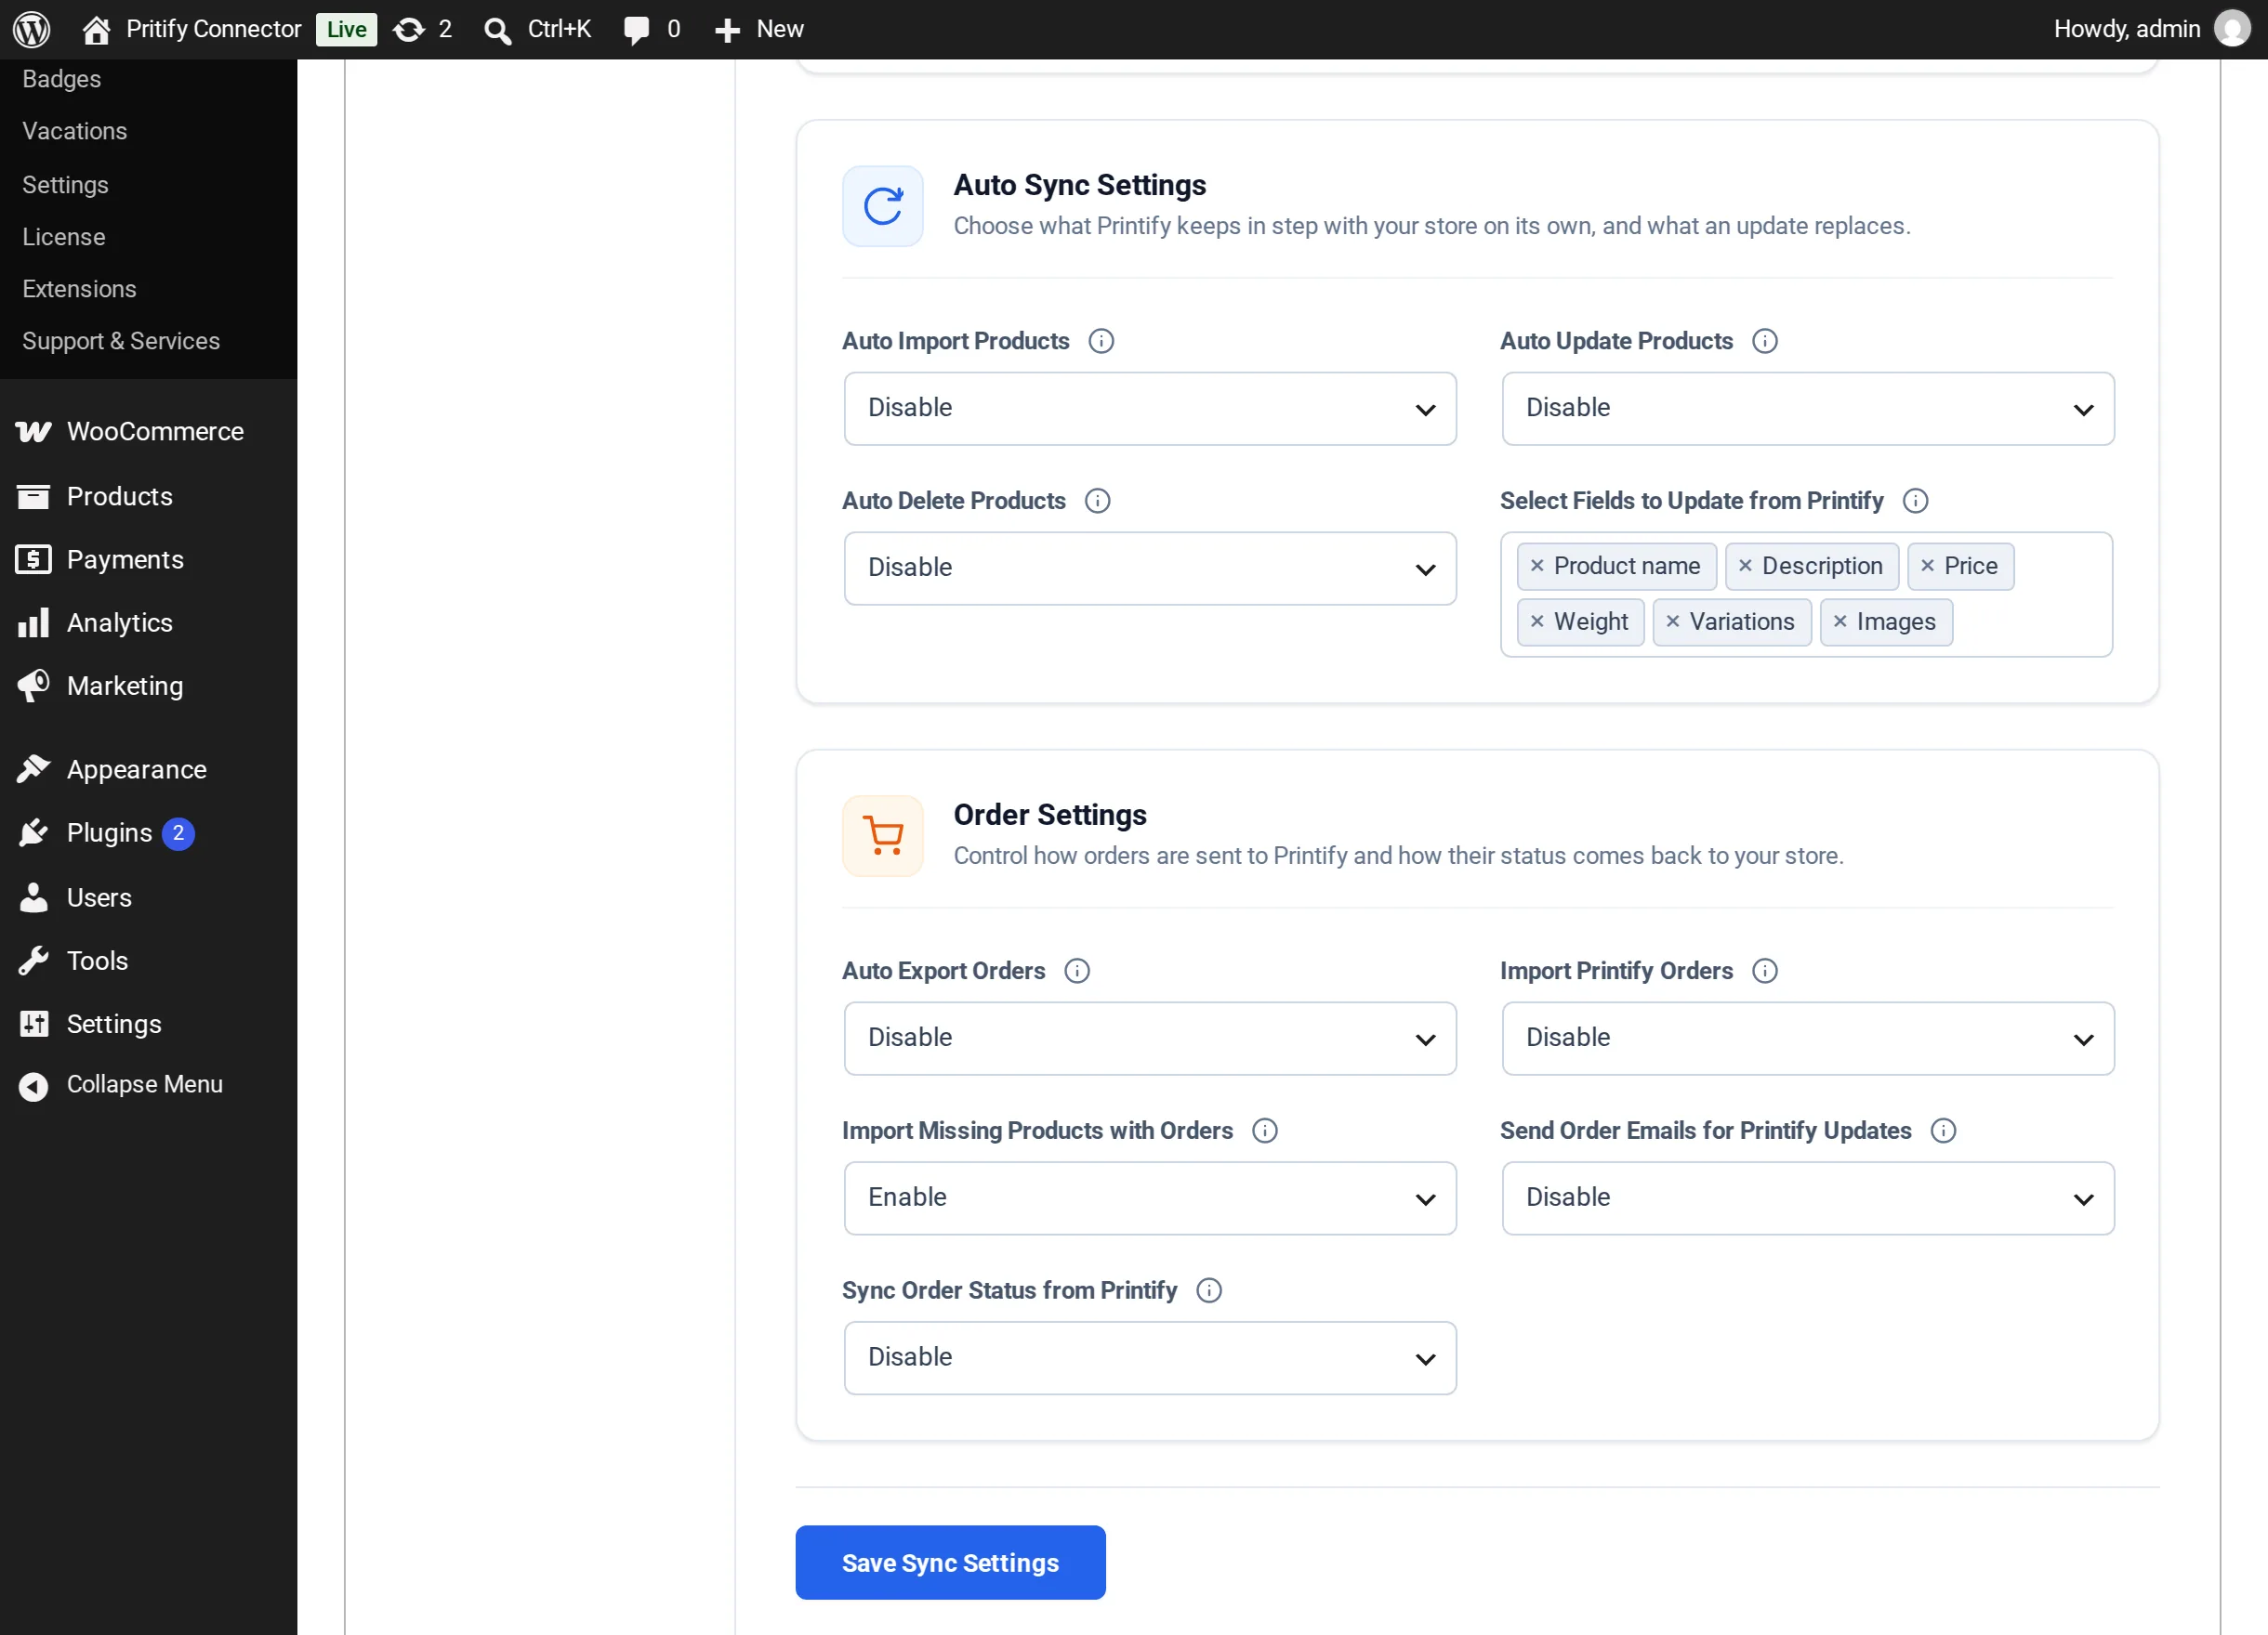Show info for Import Missing Products with Orders

coord(1265,1131)
